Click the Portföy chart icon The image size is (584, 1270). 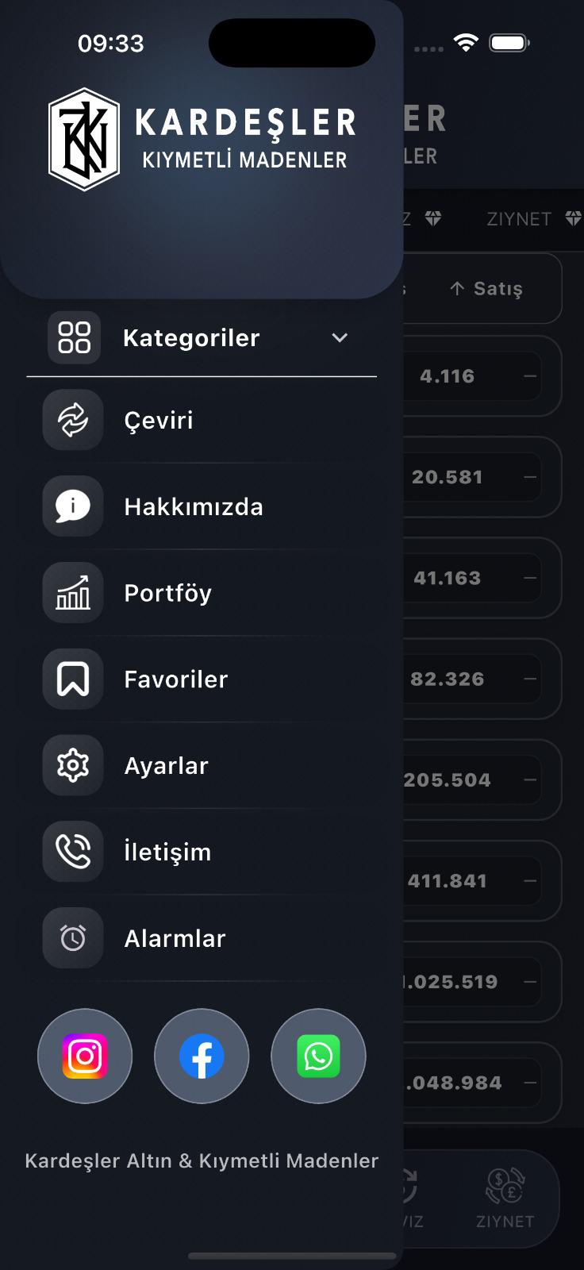[73, 593]
